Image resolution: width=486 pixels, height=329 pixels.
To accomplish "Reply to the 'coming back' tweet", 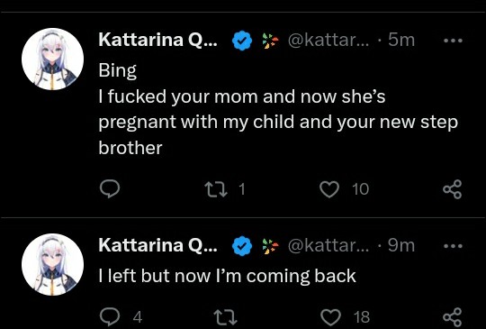I will [x=110, y=316].
